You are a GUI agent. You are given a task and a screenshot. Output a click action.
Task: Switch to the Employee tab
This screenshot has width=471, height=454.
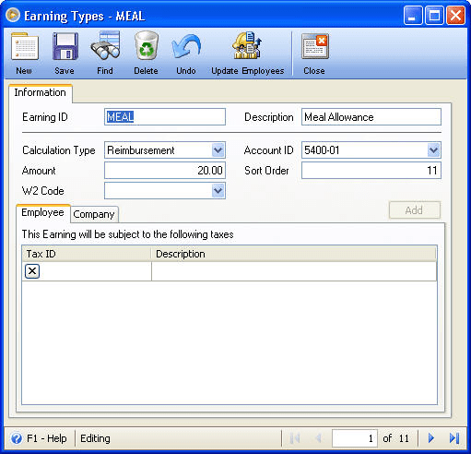click(43, 212)
